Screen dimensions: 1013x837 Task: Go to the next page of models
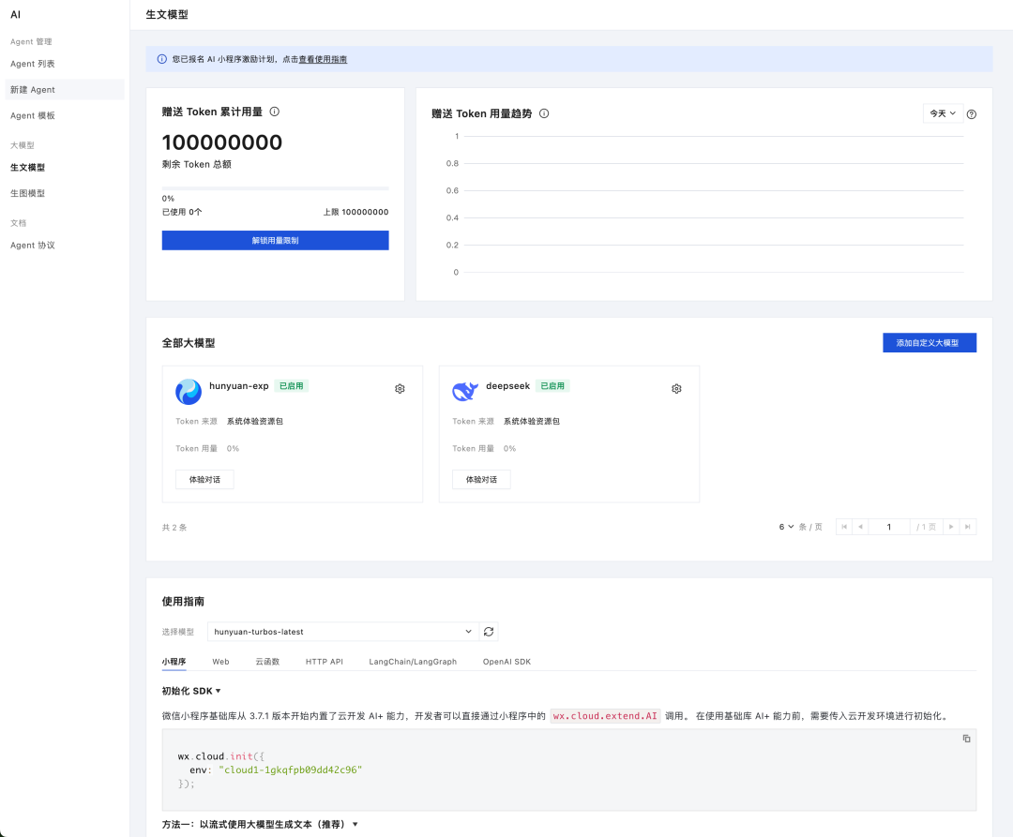[951, 527]
